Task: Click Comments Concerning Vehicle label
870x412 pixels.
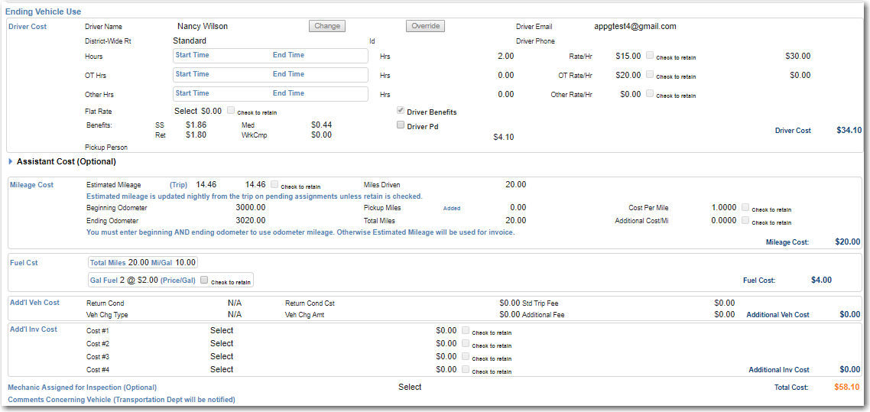Action: [122, 399]
